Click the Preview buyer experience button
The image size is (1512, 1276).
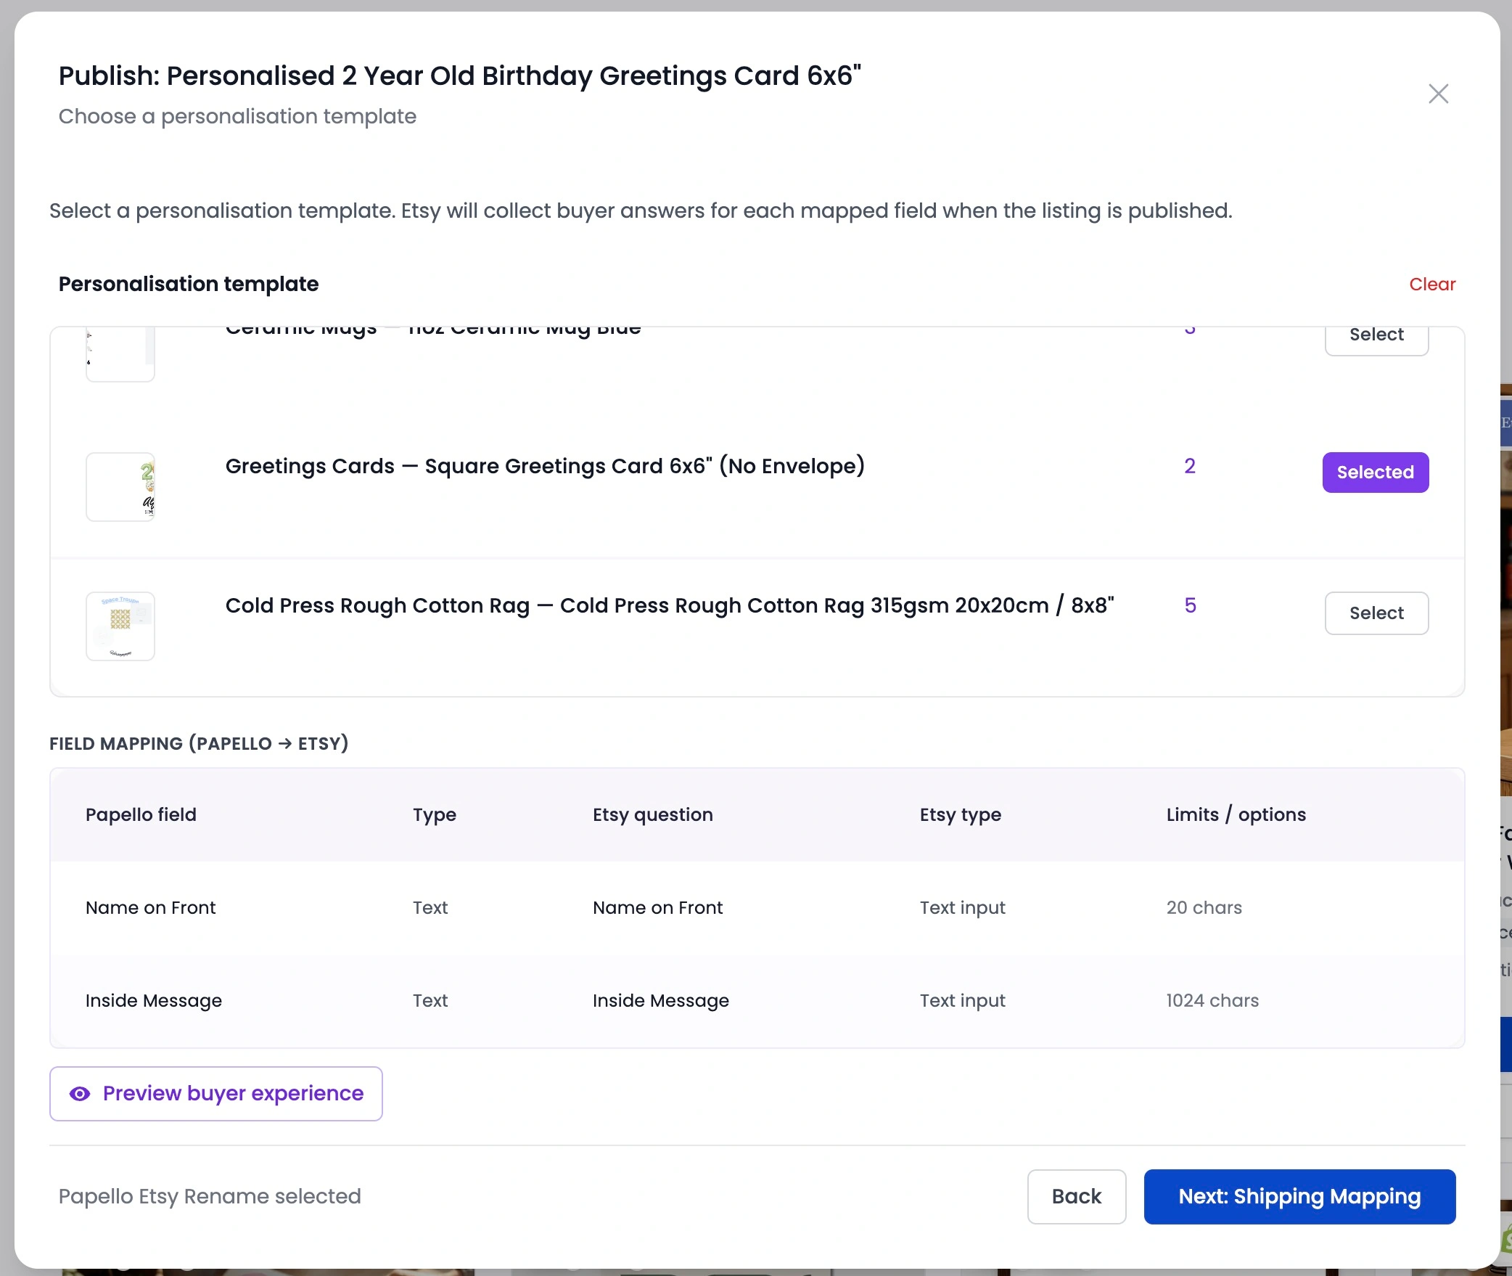point(216,1094)
